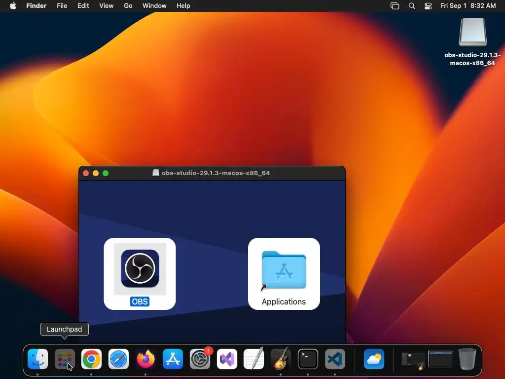Select the OBS app icon in installer window

click(x=140, y=268)
